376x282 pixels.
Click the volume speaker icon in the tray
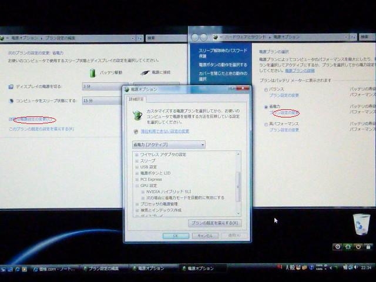click(356, 267)
